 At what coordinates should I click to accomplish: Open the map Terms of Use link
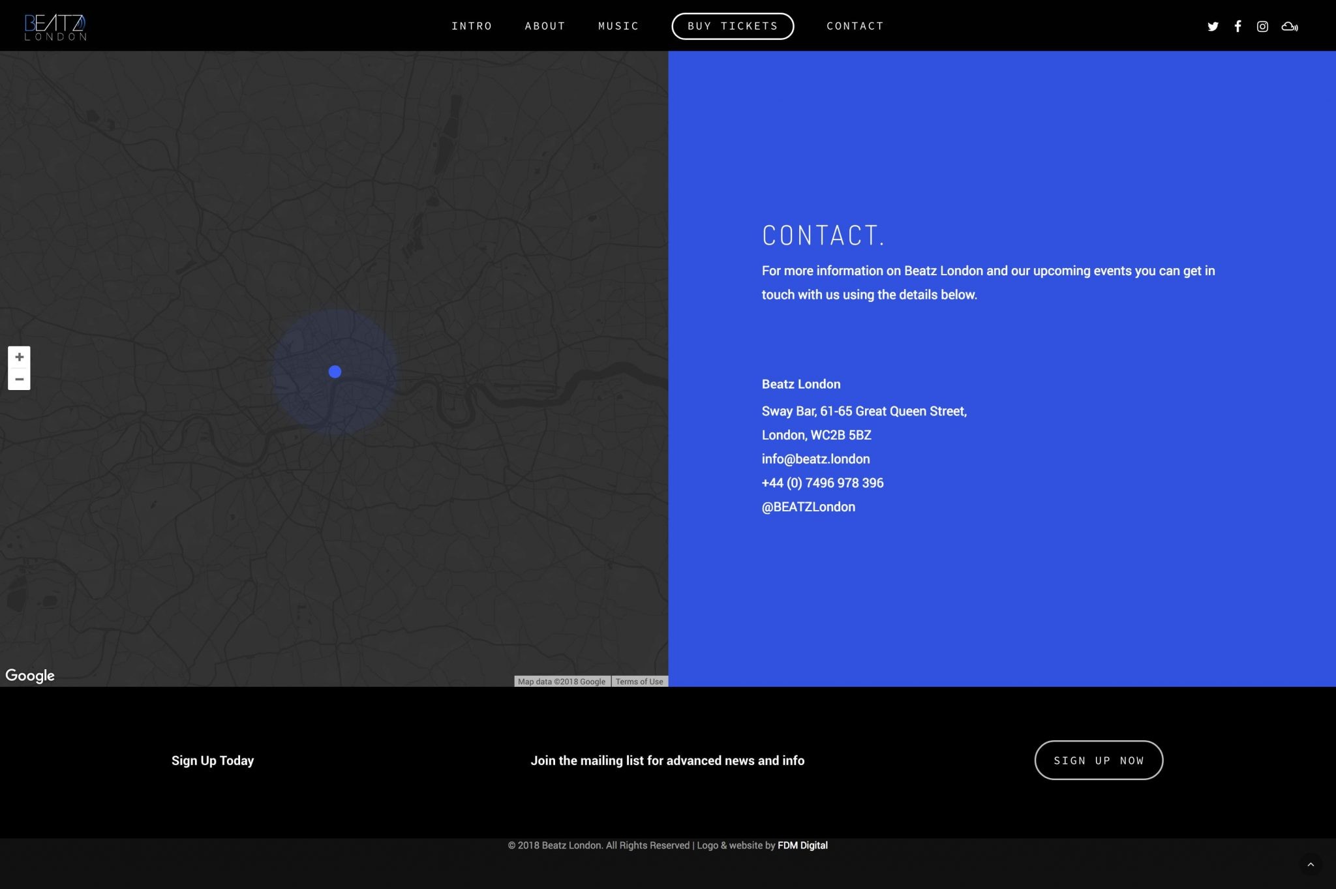pos(639,682)
